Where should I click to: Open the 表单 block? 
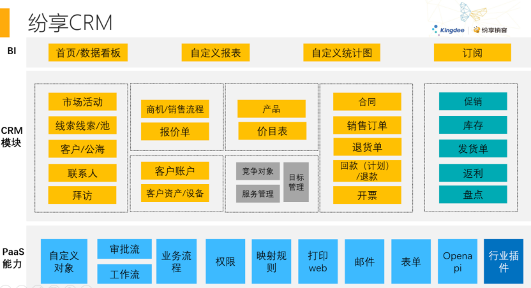click(411, 261)
